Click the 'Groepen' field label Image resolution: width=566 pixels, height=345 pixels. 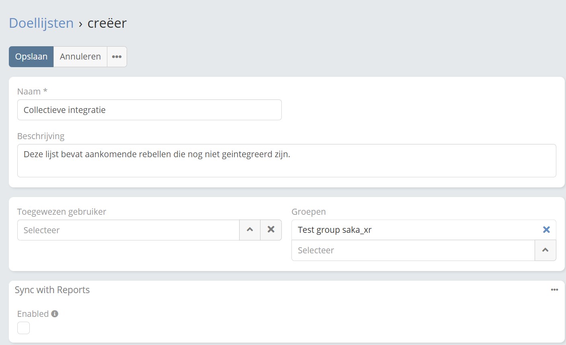coord(309,212)
